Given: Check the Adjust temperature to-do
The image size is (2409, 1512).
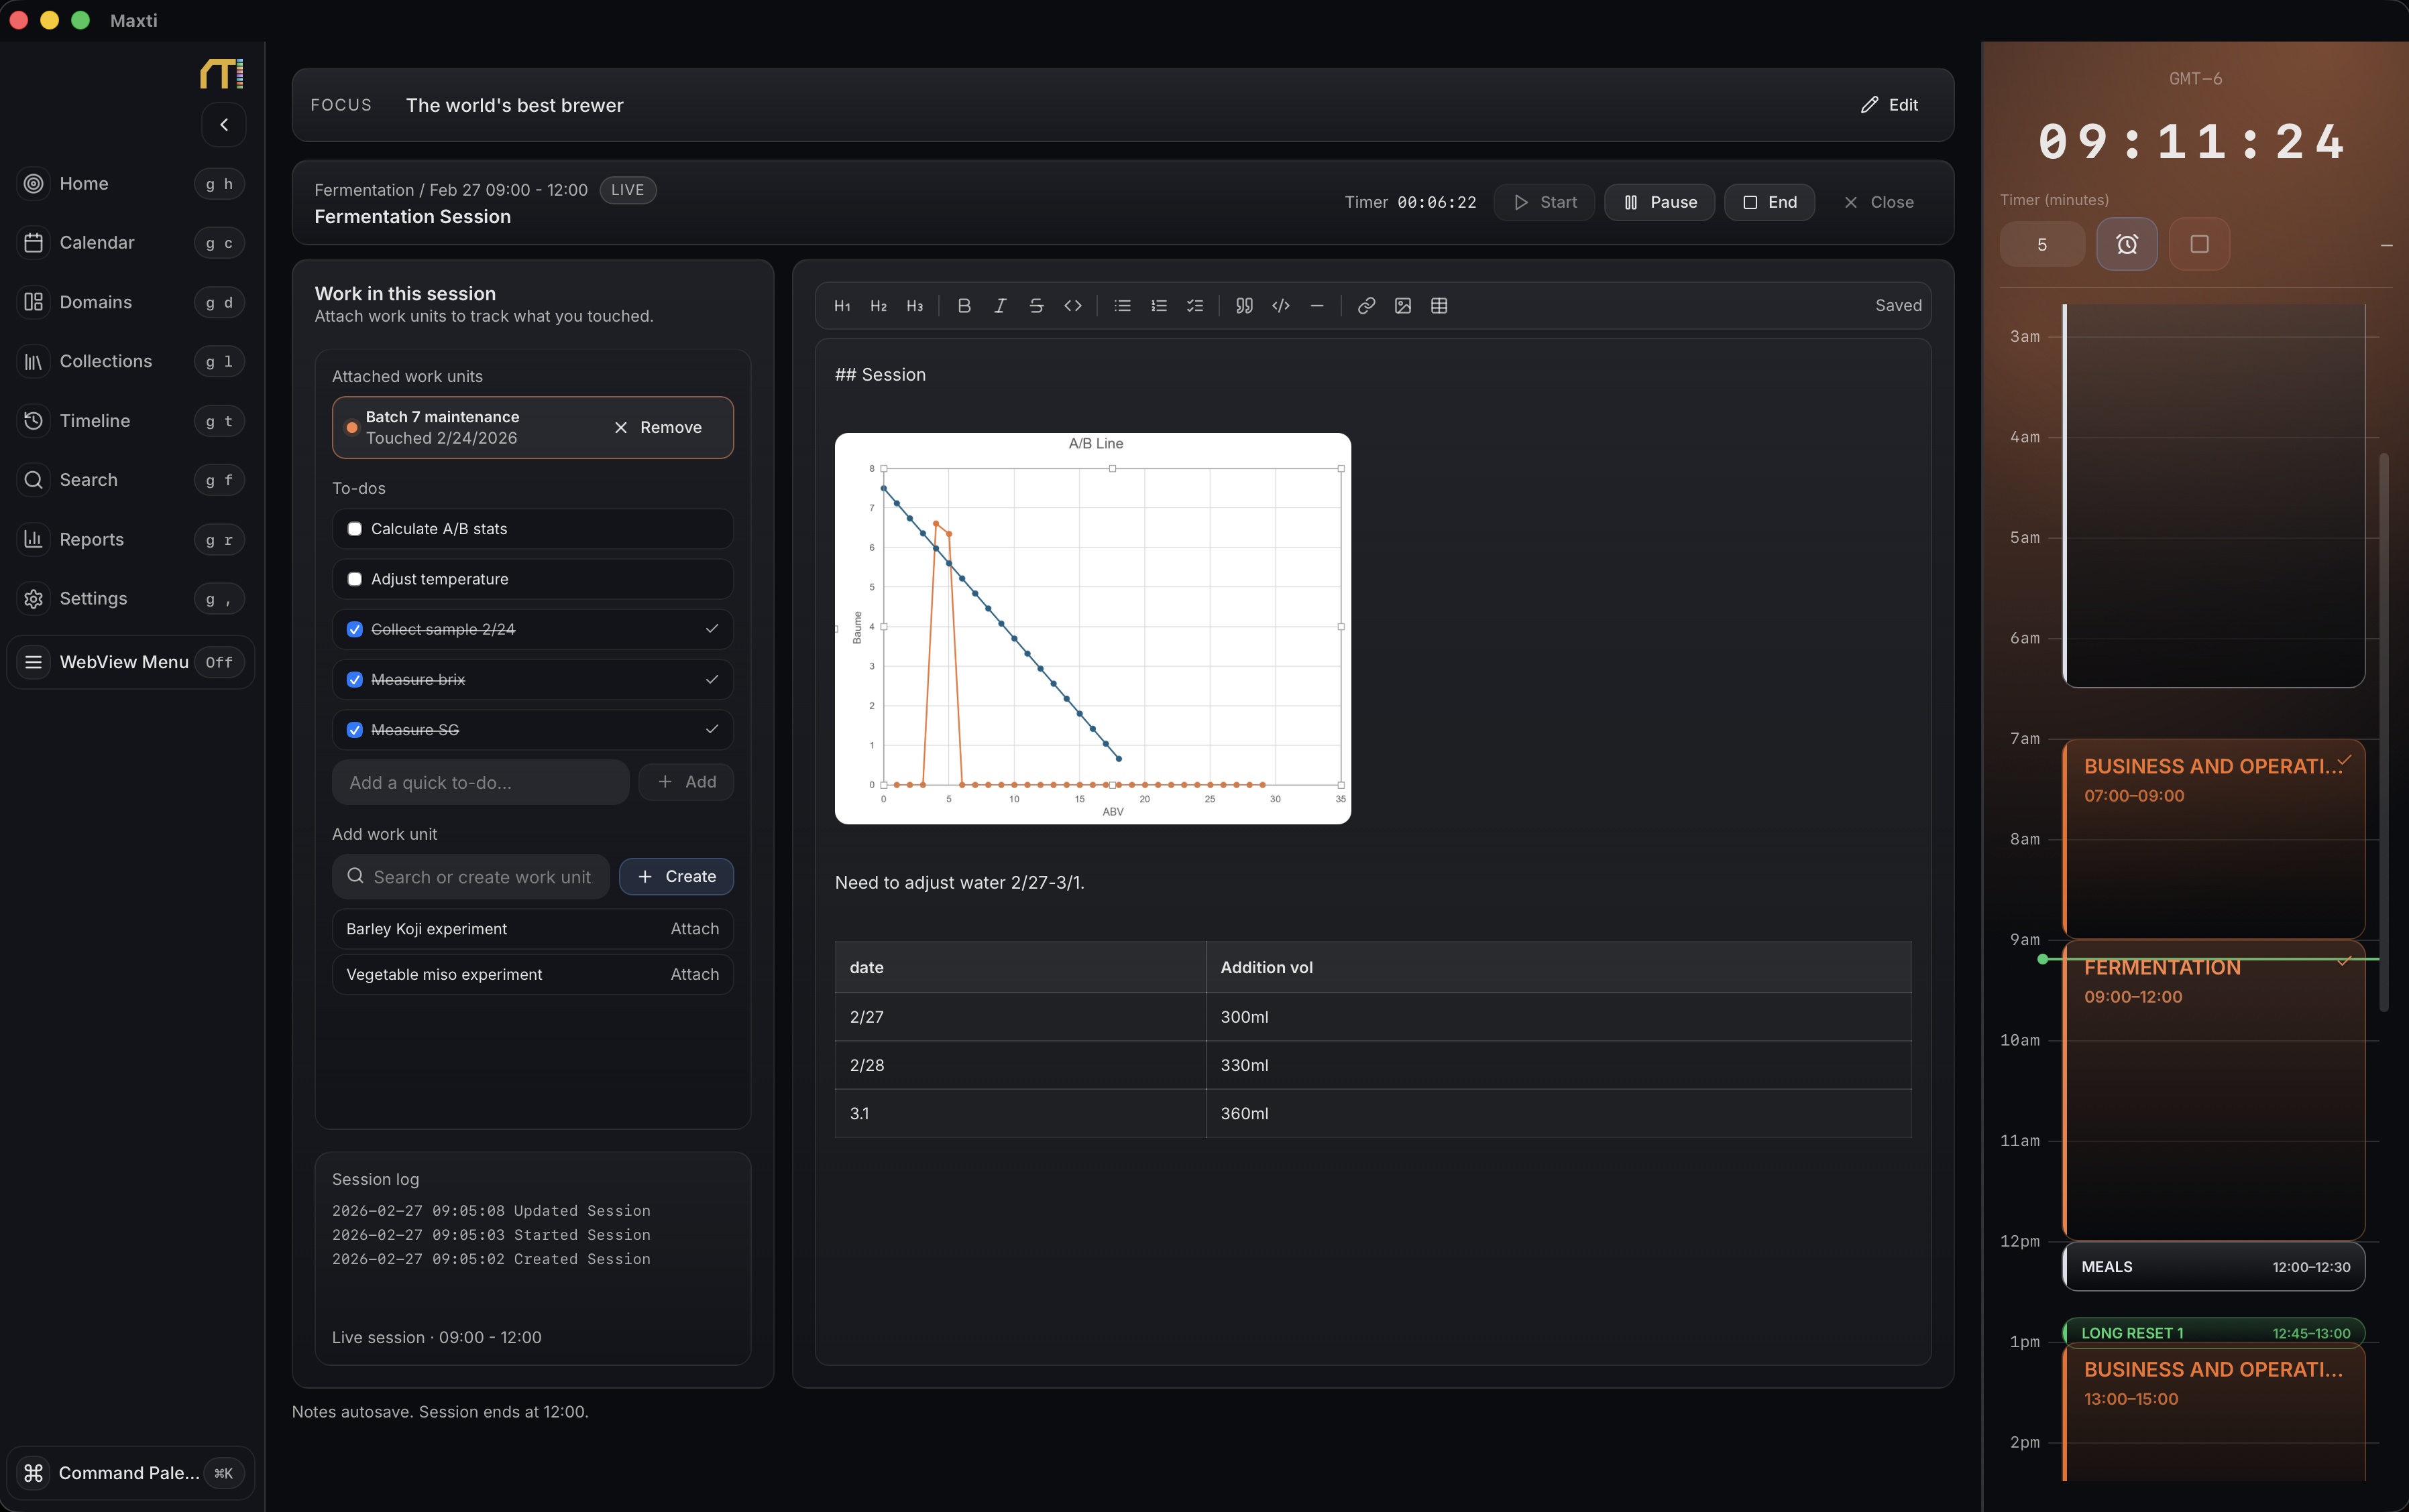Looking at the screenshot, I should click(354, 578).
